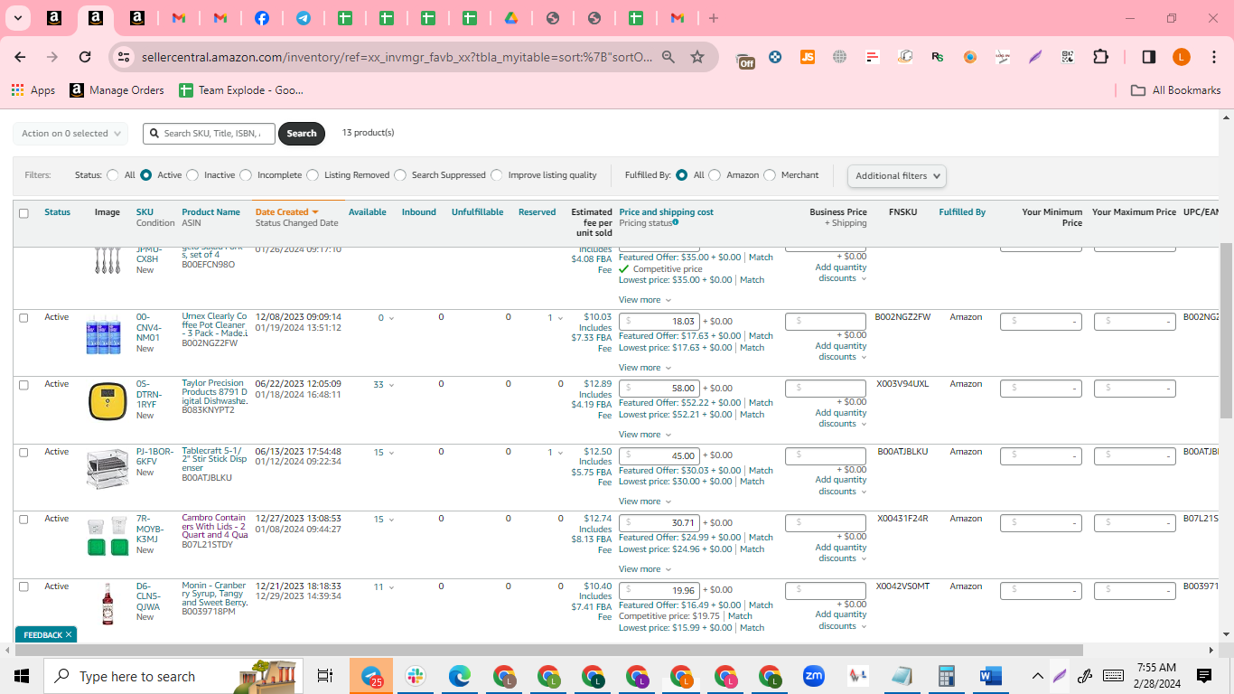This screenshot has width=1234, height=694.
Task: Open the RS extension icon
Action: 938,57
